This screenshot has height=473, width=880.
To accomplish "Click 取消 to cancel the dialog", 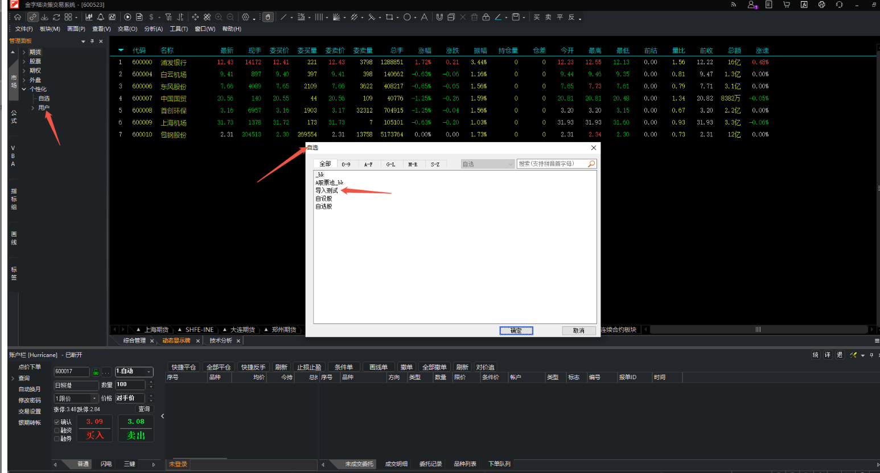I will 579,331.
